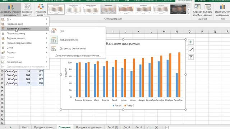230x129 pixels.
Task: Open the Предел погрешностей submenu
Action: pos(25,43)
